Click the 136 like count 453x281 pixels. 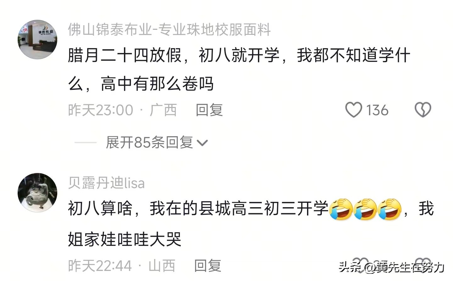[x=377, y=110]
